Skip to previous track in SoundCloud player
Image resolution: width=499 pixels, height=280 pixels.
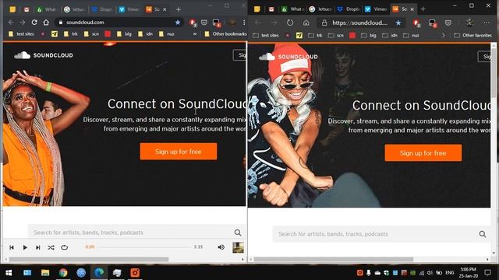click(12, 247)
